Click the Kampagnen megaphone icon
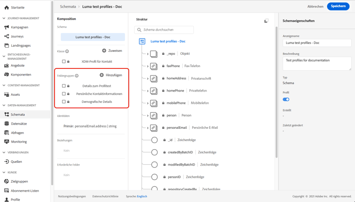355x202 pixels. tap(7, 27)
